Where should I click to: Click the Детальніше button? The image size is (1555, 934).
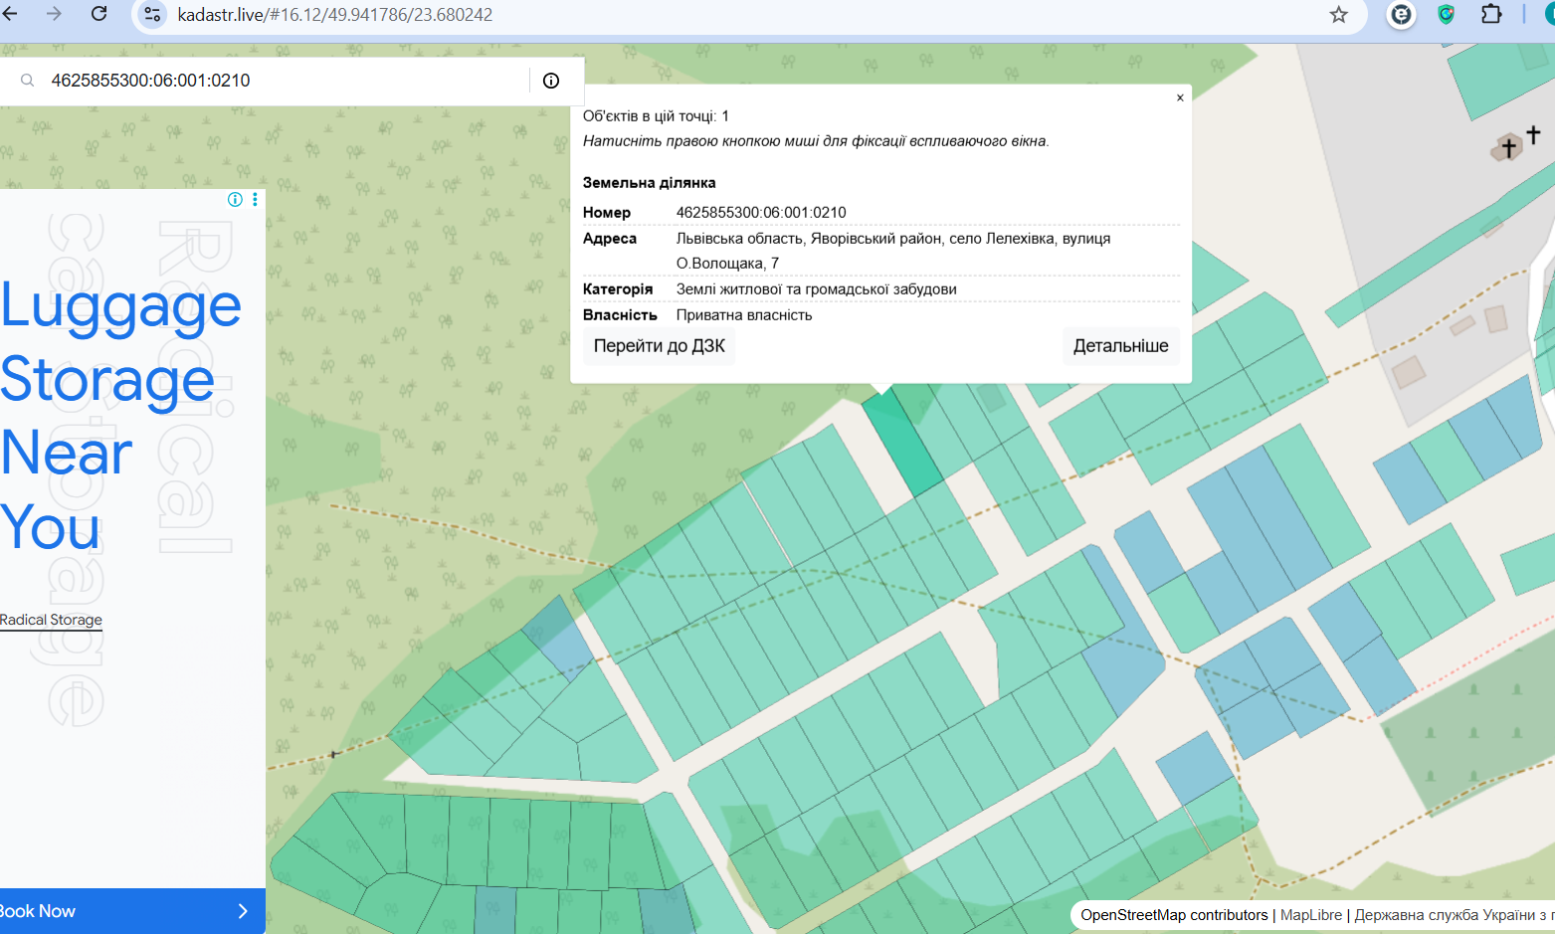click(x=1120, y=346)
